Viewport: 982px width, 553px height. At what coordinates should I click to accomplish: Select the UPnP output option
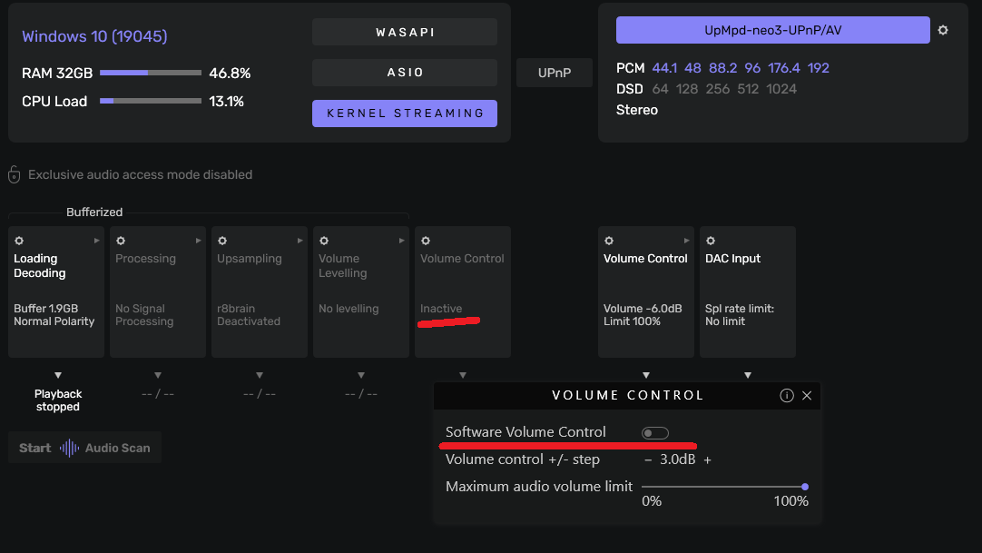(555, 73)
